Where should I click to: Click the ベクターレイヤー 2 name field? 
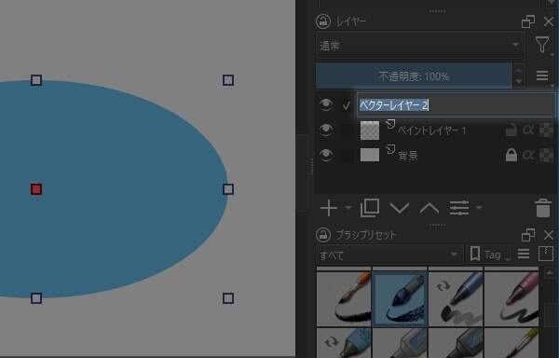pyautogui.click(x=456, y=104)
